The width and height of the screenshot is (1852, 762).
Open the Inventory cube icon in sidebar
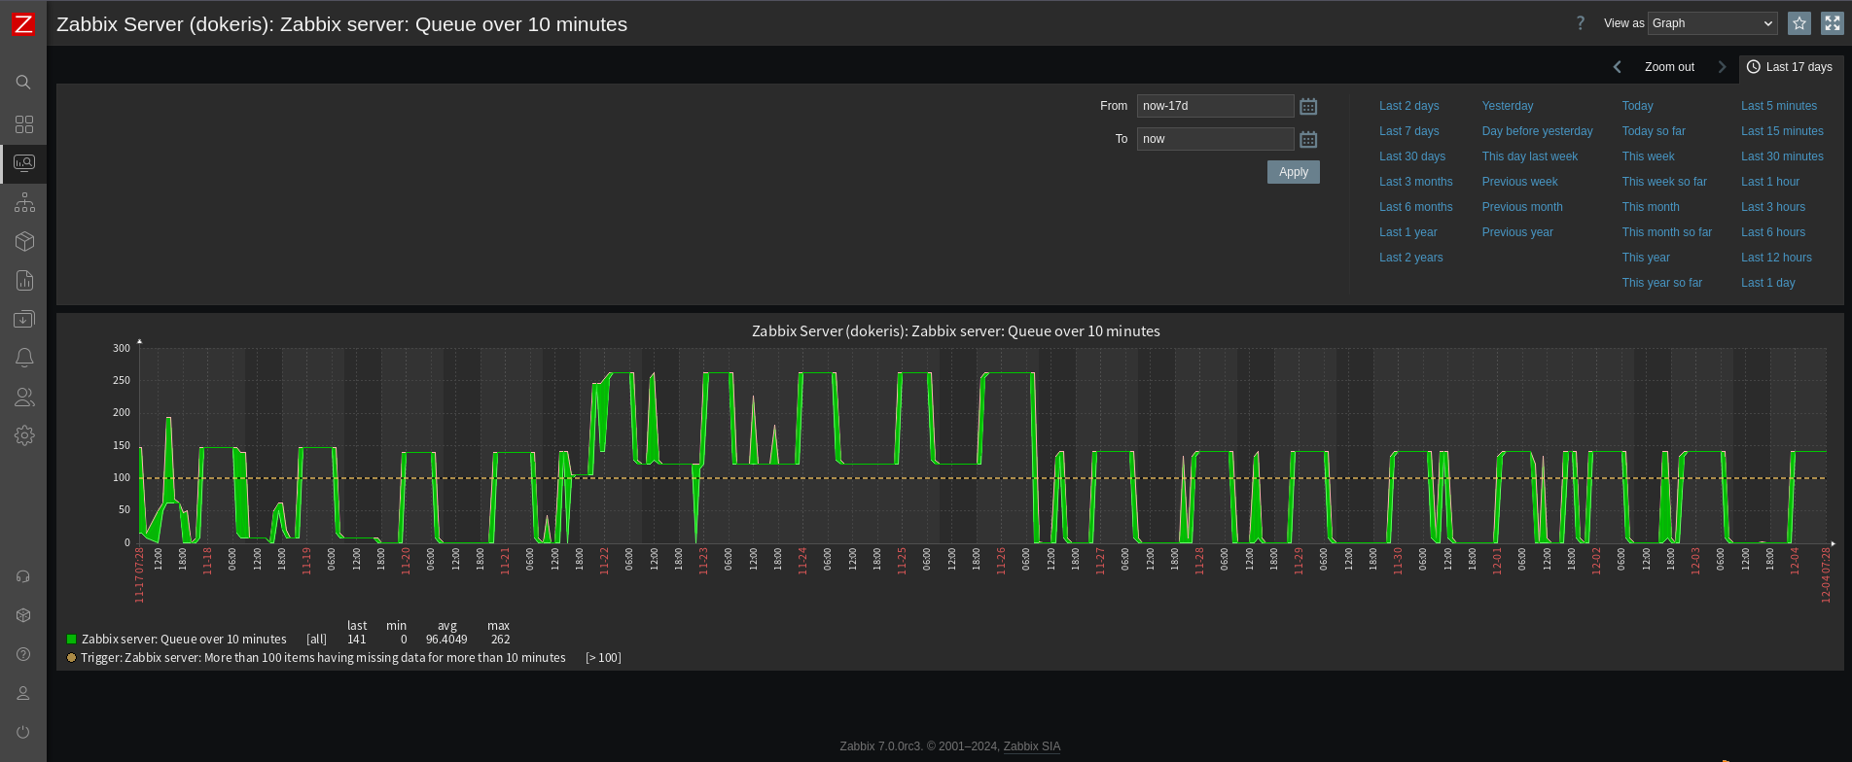point(24,241)
